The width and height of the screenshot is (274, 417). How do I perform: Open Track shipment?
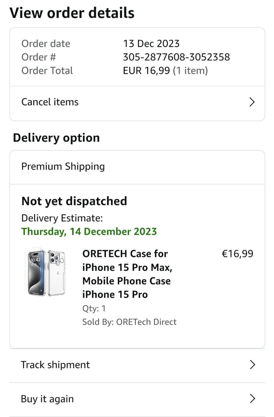(x=55, y=365)
